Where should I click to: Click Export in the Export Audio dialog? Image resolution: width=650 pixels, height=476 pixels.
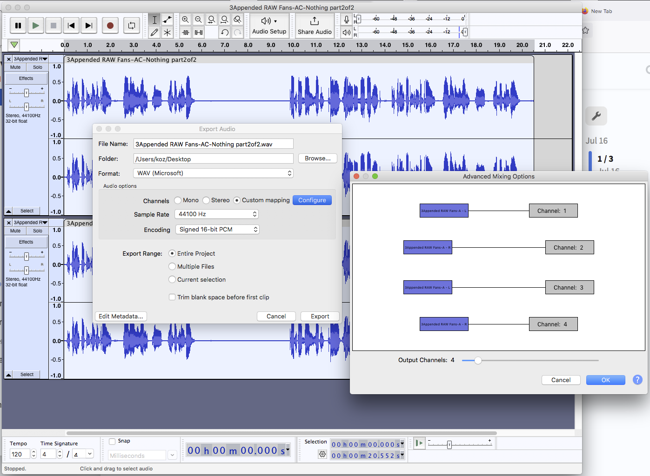pyautogui.click(x=320, y=316)
